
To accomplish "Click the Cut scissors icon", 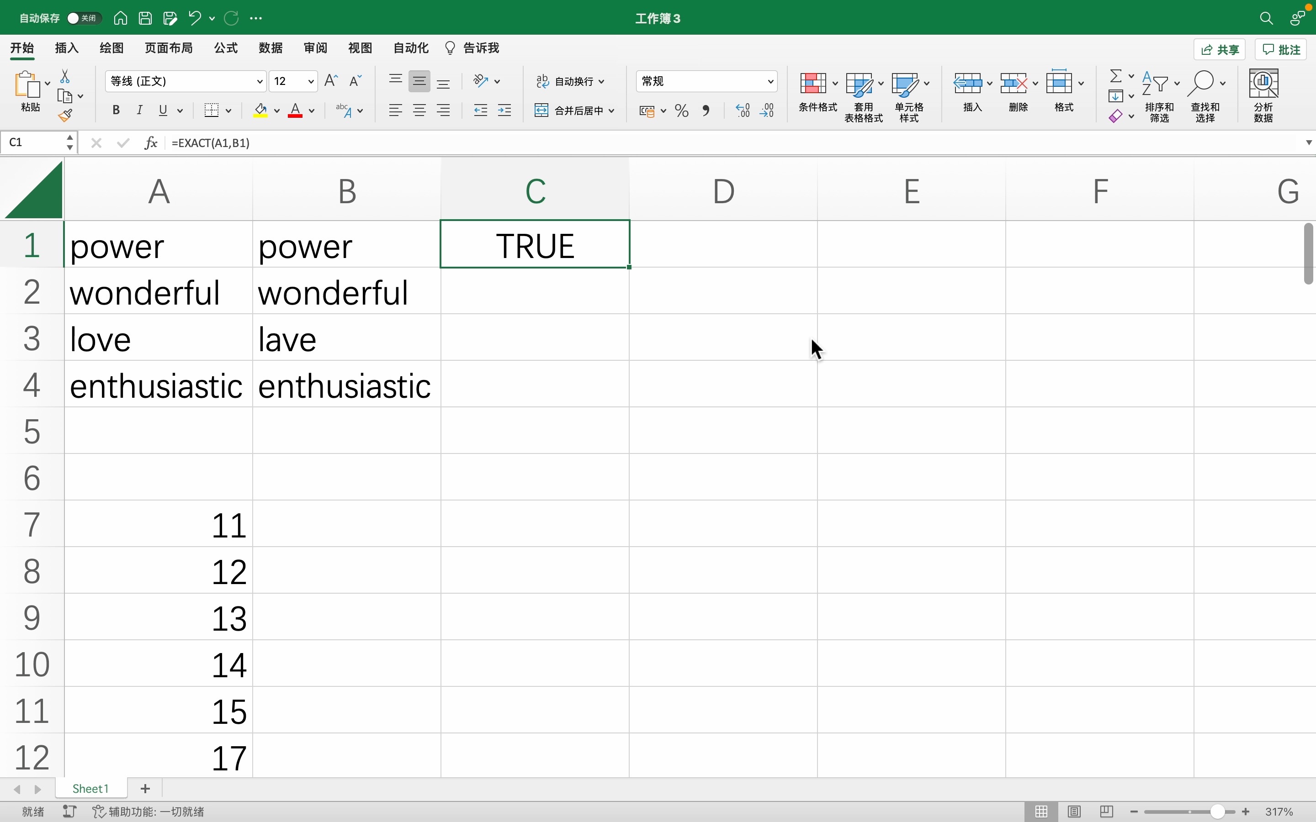I will click(65, 76).
